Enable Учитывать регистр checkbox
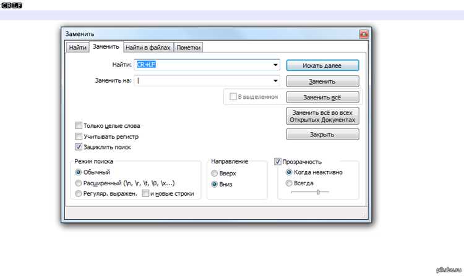464x276 pixels. (x=79, y=136)
